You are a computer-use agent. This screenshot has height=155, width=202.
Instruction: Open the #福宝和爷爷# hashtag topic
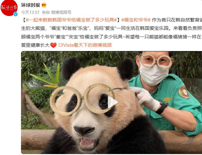(x=136, y=20)
